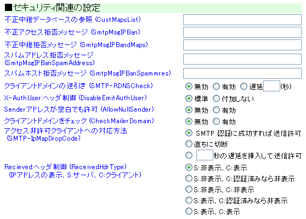Open the SmtpMsgIPBandMaps link
The width and height of the screenshot is (306, 219).
coord(76,45)
